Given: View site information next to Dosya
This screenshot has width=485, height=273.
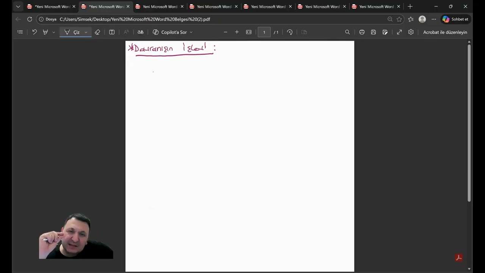Looking at the screenshot, I should pyautogui.click(x=41, y=19).
